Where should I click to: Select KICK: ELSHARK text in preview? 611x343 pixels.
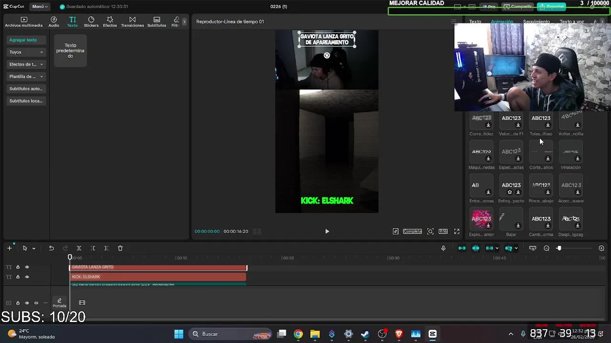click(327, 201)
